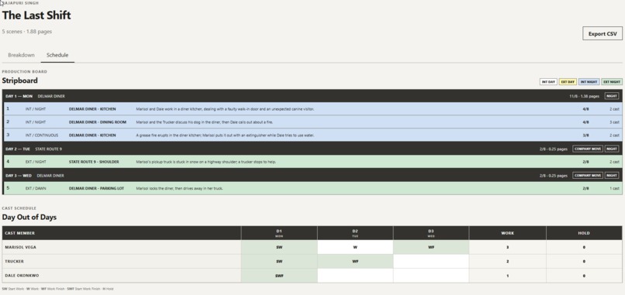Screen dimensions: 625x295
Task: Click the COMPANY MOVE badge on Day 3
Action: 588,176
